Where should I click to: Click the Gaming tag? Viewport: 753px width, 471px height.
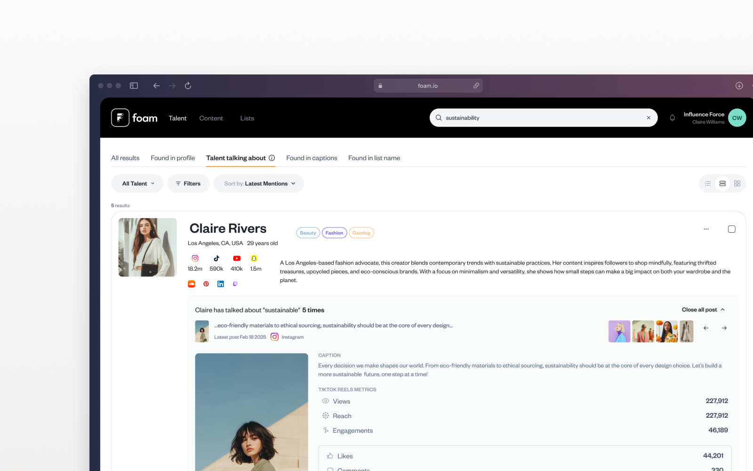(x=361, y=233)
